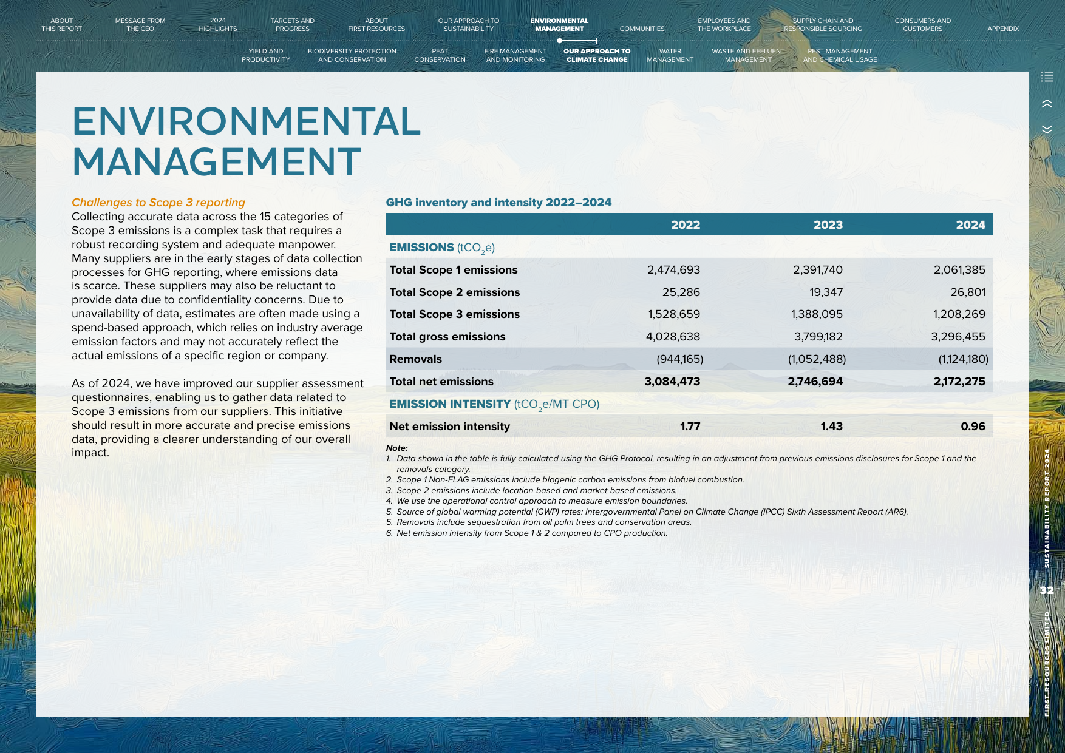The width and height of the screenshot is (1065, 753).
Task: Open Pest Management and Chemical Usage subsection
Action: tap(840, 55)
